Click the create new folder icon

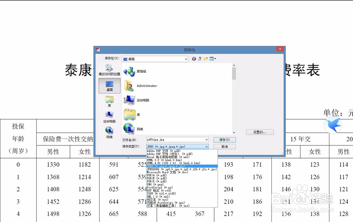tap(205, 59)
